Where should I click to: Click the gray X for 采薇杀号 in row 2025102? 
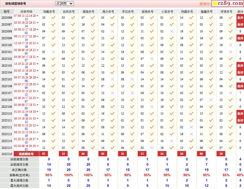click(x=152, y=59)
